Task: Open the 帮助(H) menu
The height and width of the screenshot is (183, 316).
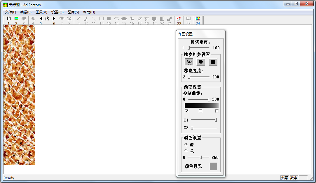Action: (x=89, y=12)
